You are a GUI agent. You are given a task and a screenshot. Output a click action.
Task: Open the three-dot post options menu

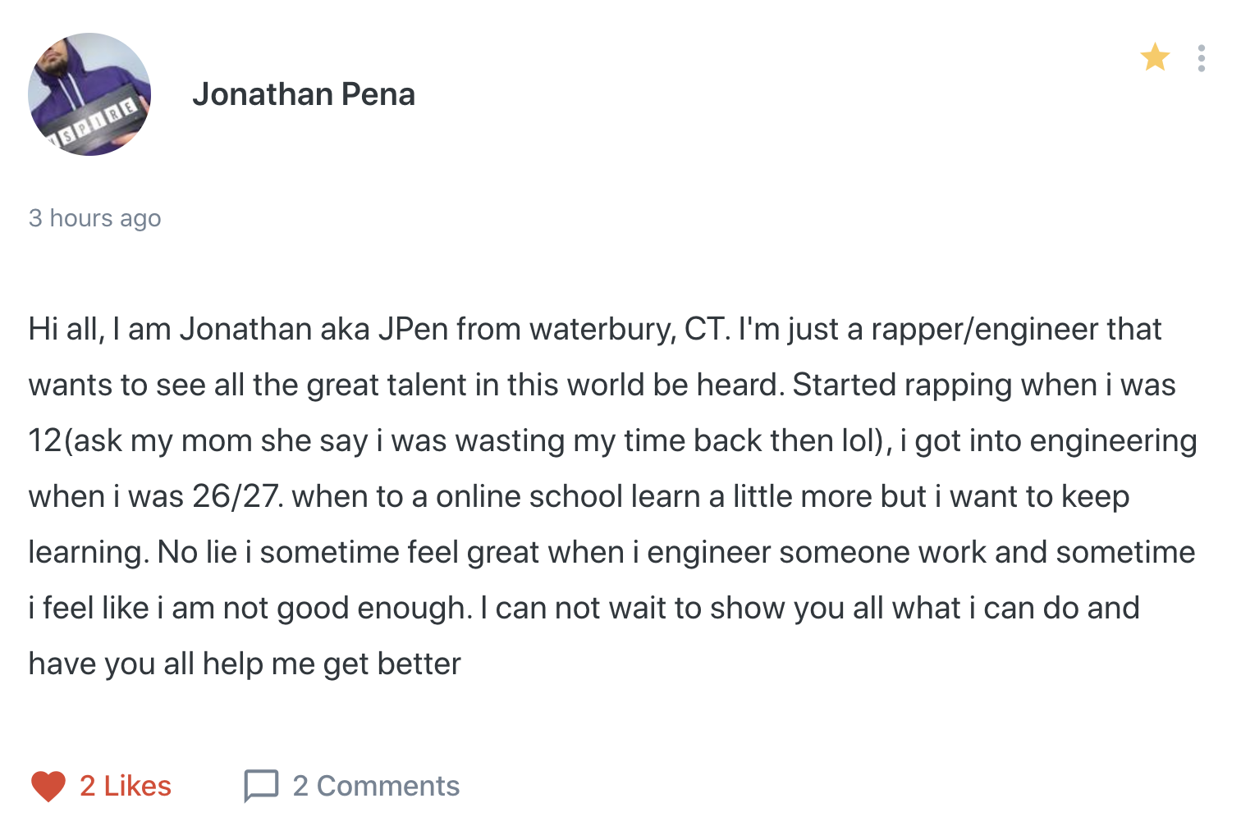tap(1201, 58)
